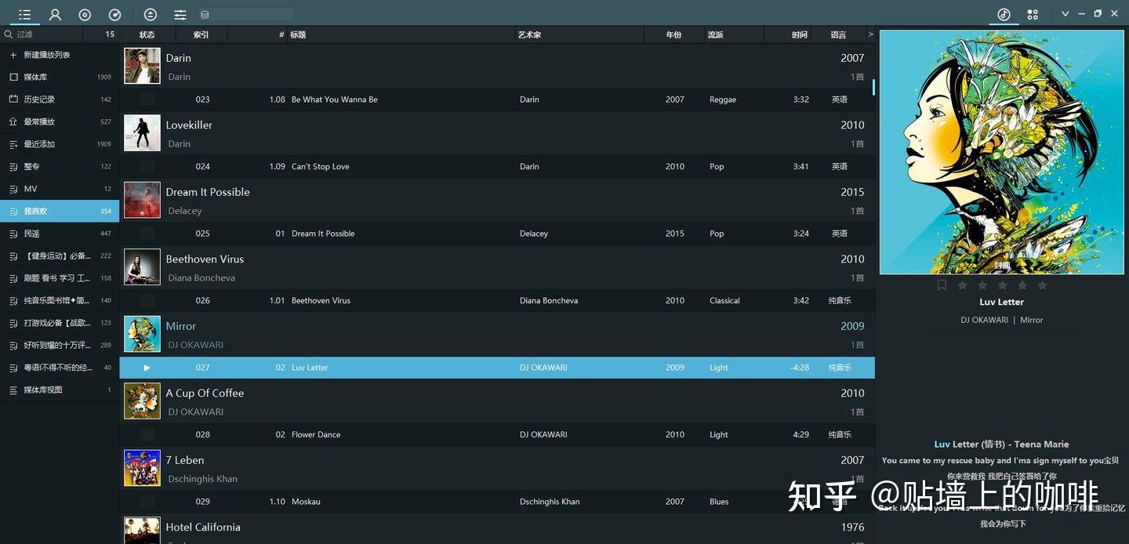Open the apps grid icon near window controls

tap(1033, 13)
